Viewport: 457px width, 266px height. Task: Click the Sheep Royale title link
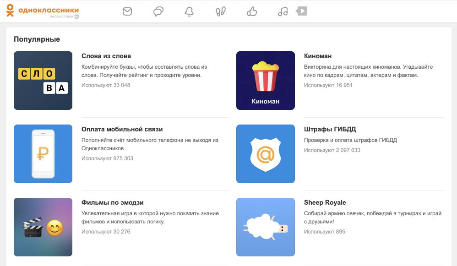coord(325,202)
